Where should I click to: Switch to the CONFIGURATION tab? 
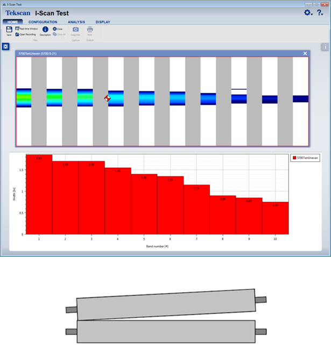pos(43,22)
